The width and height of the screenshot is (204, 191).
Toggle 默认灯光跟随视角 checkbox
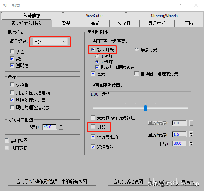coord(97,67)
